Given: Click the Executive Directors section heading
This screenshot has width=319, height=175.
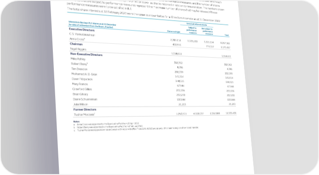Looking at the screenshot, I should [x=81, y=30].
